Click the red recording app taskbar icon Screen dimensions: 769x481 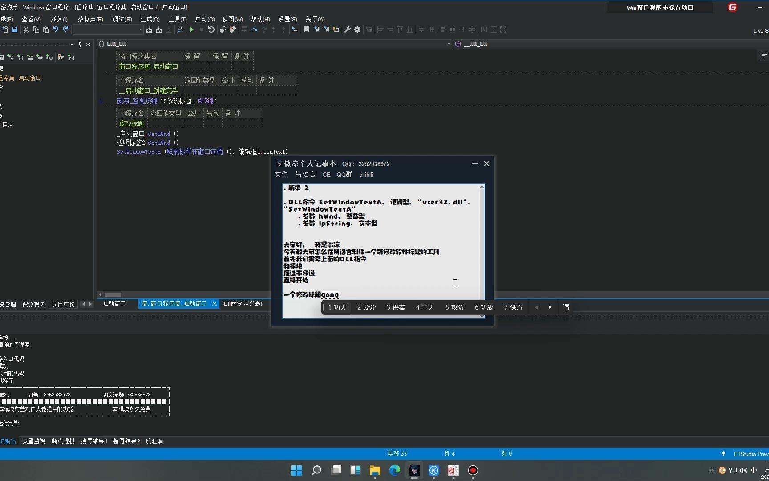pyautogui.click(x=473, y=470)
